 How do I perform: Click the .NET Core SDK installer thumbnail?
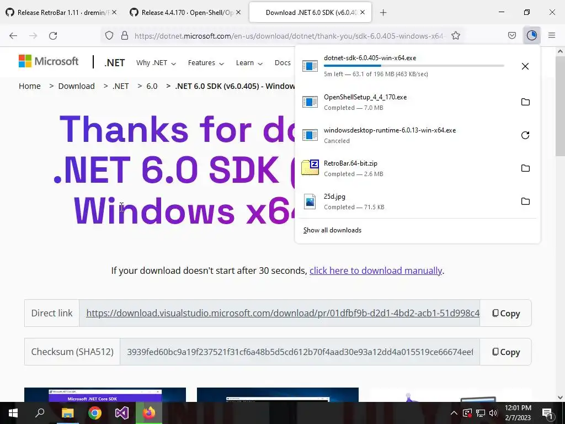click(x=105, y=395)
